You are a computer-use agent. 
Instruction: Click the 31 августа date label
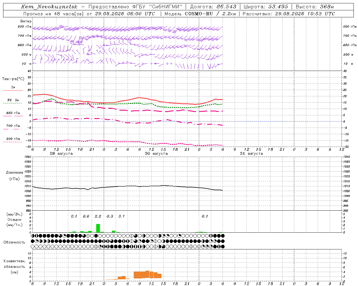coord(251,154)
